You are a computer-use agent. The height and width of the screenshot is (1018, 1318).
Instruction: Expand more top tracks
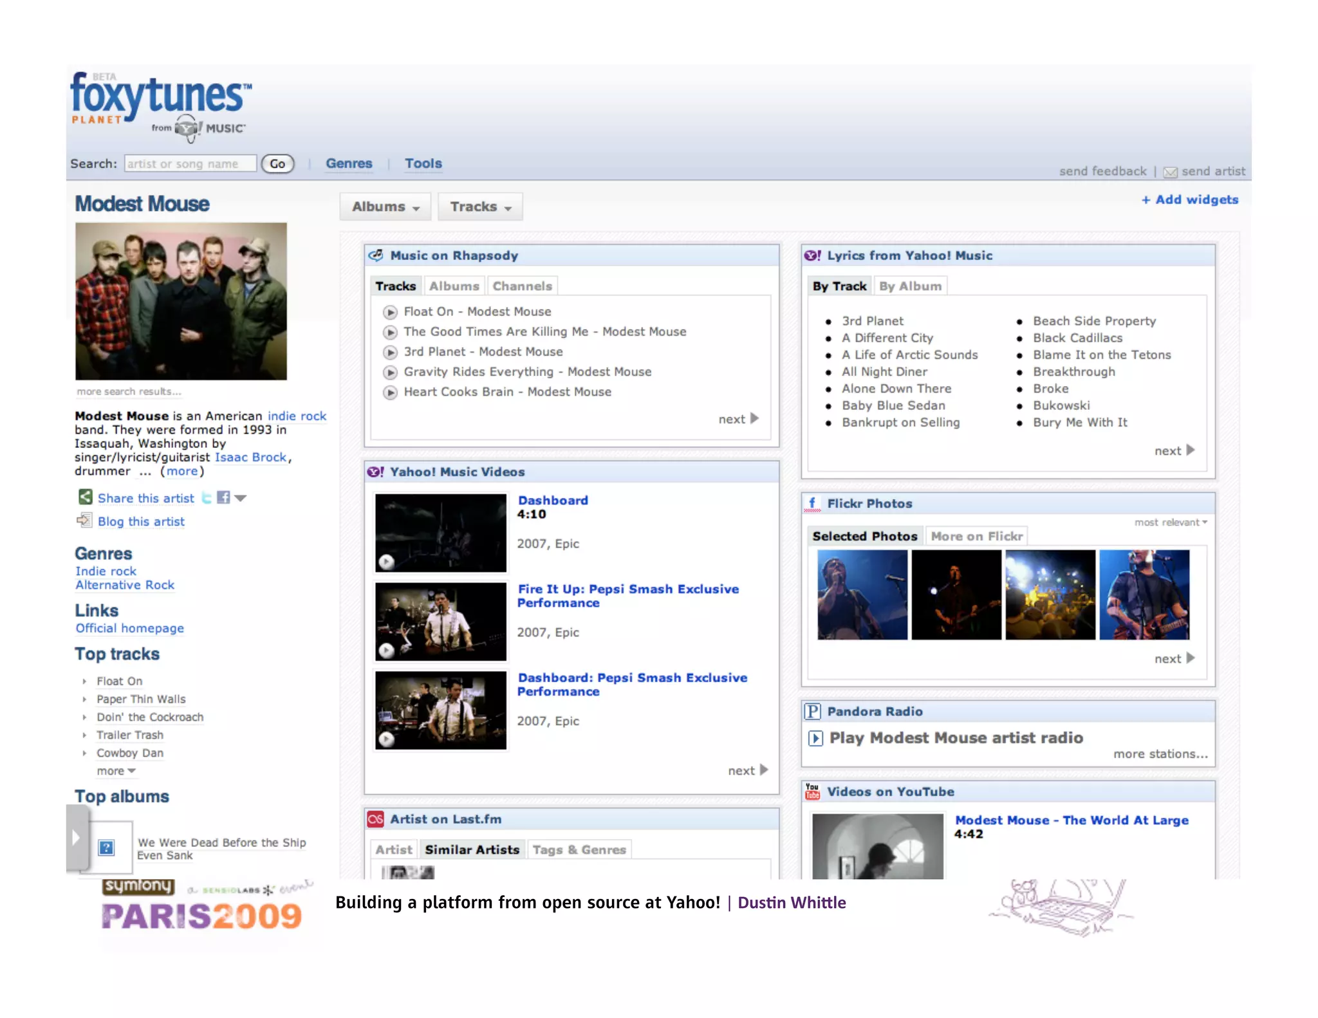tap(116, 771)
